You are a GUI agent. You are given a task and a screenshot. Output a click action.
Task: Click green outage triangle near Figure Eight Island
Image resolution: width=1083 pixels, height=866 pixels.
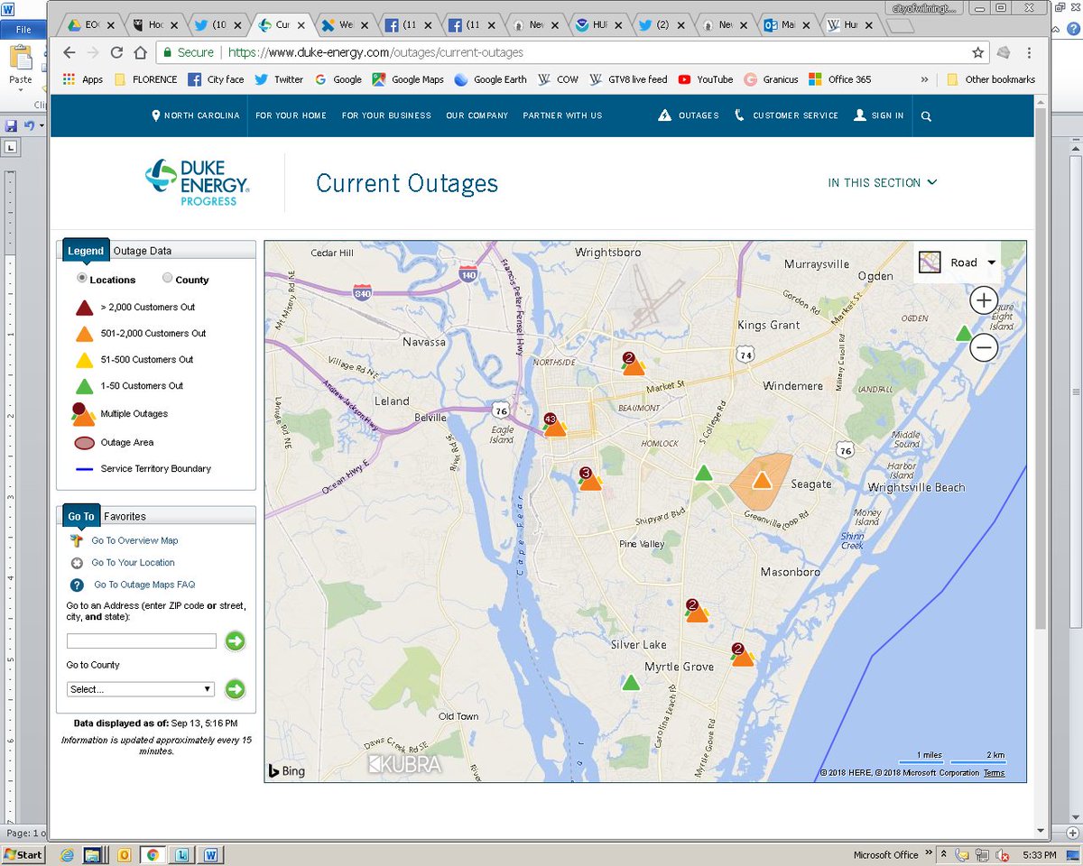click(x=964, y=333)
